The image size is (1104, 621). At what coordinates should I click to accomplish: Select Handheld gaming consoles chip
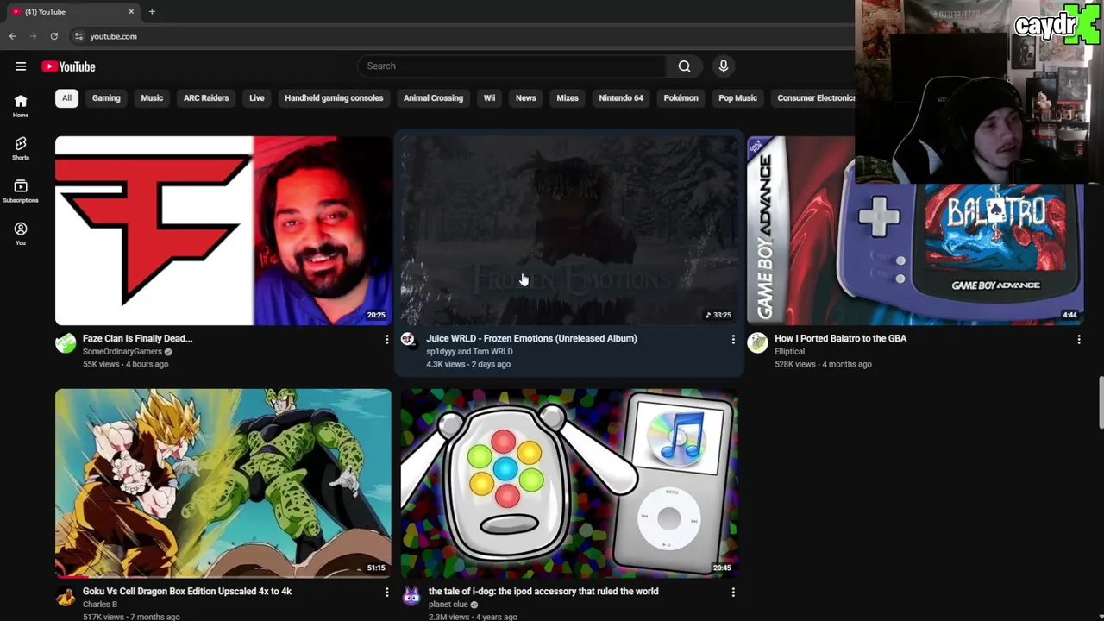click(334, 98)
